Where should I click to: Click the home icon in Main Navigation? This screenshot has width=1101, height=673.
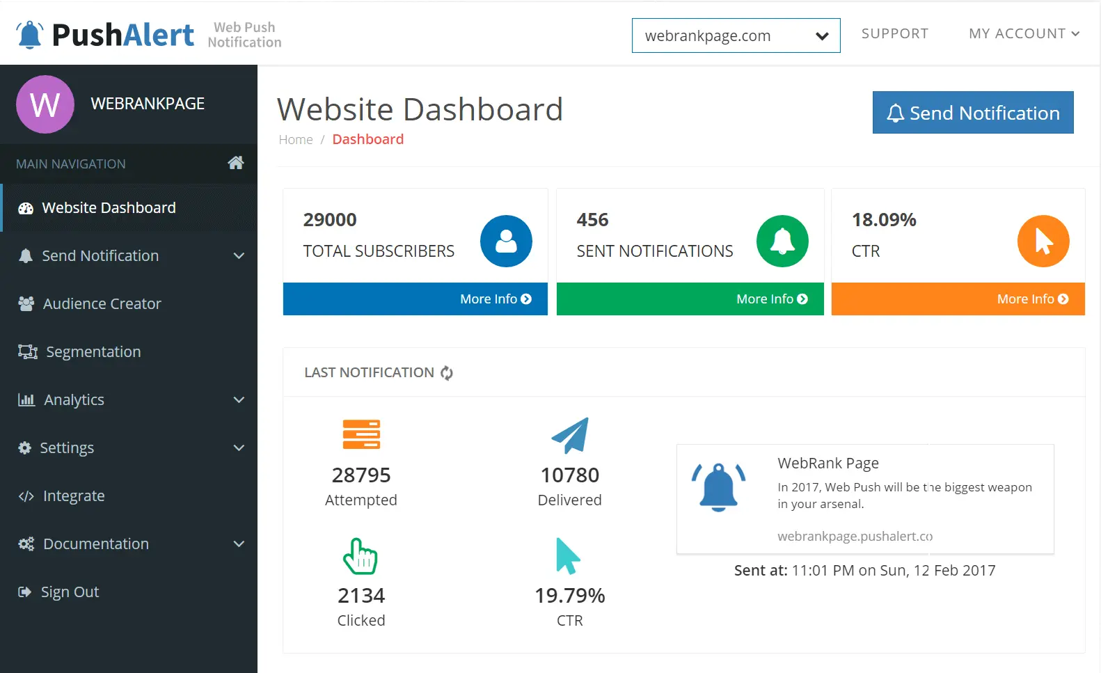[x=236, y=163]
